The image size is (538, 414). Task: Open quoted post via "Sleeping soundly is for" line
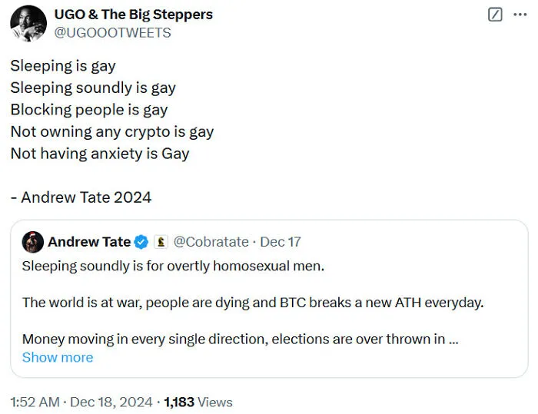[173, 267]
